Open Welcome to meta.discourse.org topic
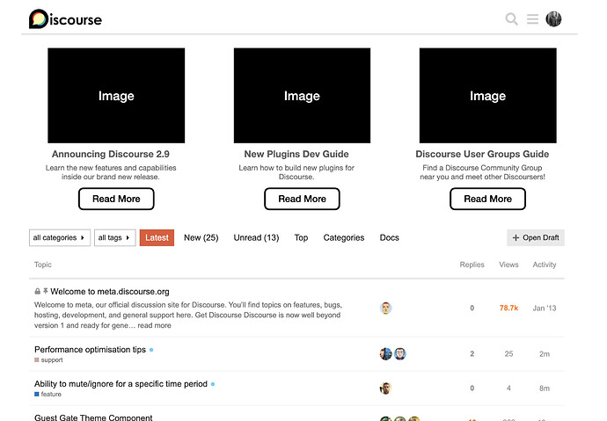Image resolution: width=607 pixels, height=421 pixels. pos(110,292)
